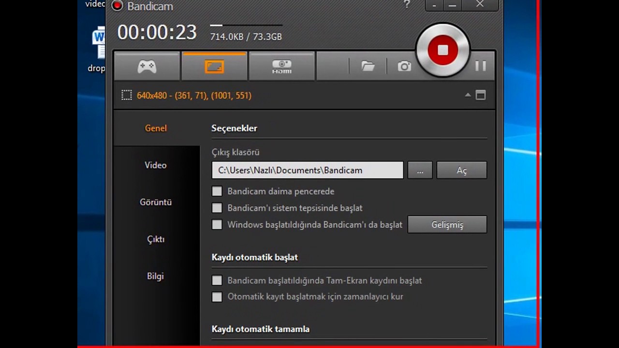The image size is (619, 348).
Task: Open the Çıktı tab
Action: [156, 239]
